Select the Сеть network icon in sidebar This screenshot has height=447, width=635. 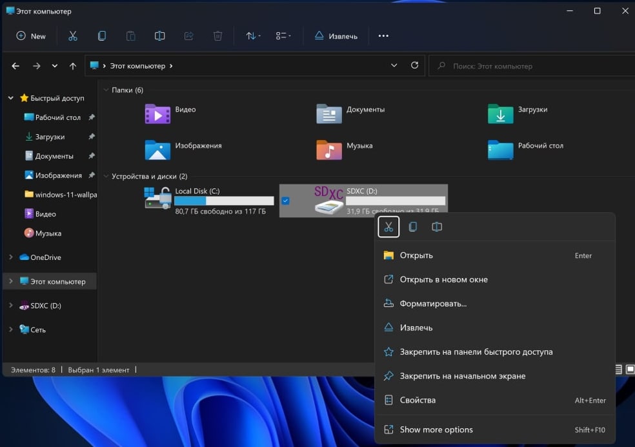[25, 329]
